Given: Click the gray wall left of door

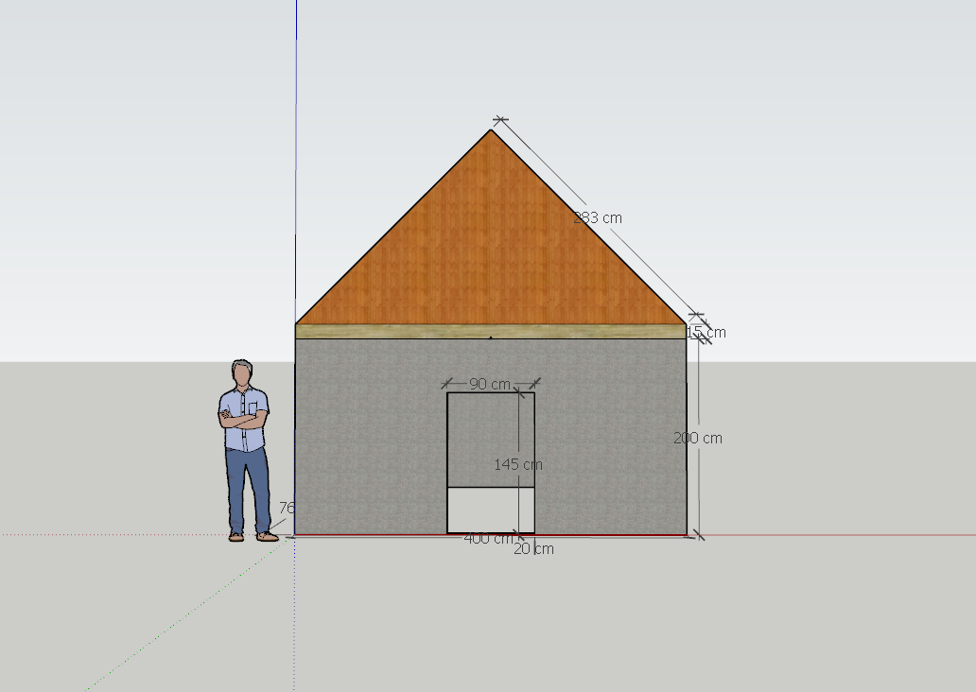Looking at the screenshot, I should [369, 435].
